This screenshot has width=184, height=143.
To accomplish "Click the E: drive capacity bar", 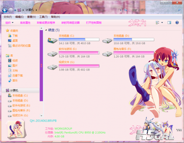I will pyautogui.click(x=79, y=53).
